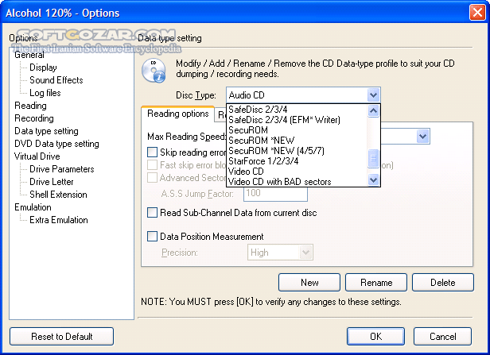
Task: Pick Video CD with BAD sectors option
Action: click(x=279, y=182)
